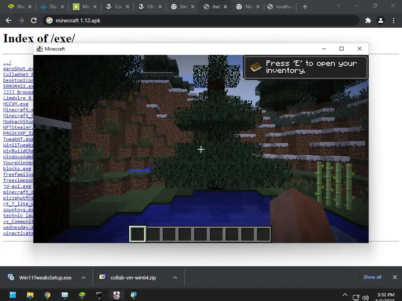This screenshot has height=301, width=402.
Task: Open Chrome three-dot menu
Action: click(393, 20)
